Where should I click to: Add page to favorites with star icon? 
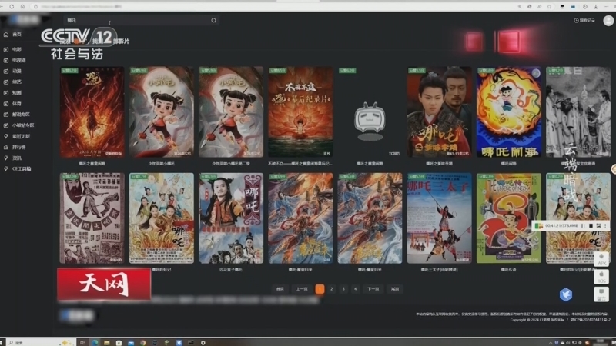tap(549, 7)
